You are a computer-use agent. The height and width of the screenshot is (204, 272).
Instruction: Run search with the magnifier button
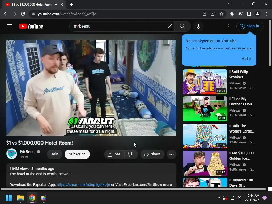click(x=182, y=26)
